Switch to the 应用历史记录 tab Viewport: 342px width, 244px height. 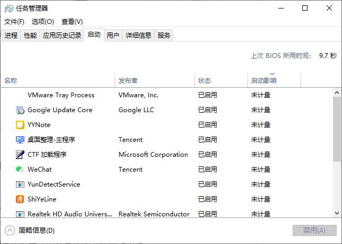[x=62, y=35]
